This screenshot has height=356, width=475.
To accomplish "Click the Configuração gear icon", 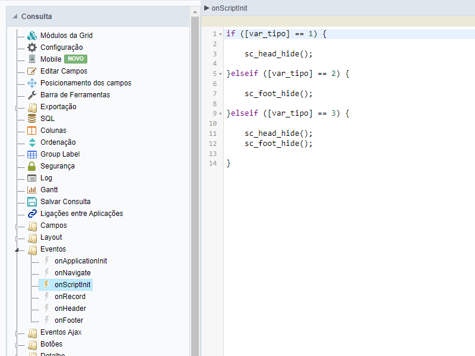I will [x=32, y=47].
